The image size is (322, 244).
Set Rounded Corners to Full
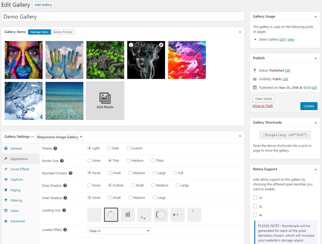pyautogui.click(x=175, y=173)
